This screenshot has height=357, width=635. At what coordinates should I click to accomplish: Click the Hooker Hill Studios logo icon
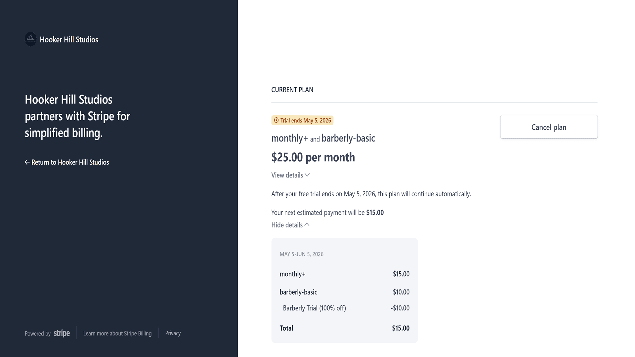[31, 39]
